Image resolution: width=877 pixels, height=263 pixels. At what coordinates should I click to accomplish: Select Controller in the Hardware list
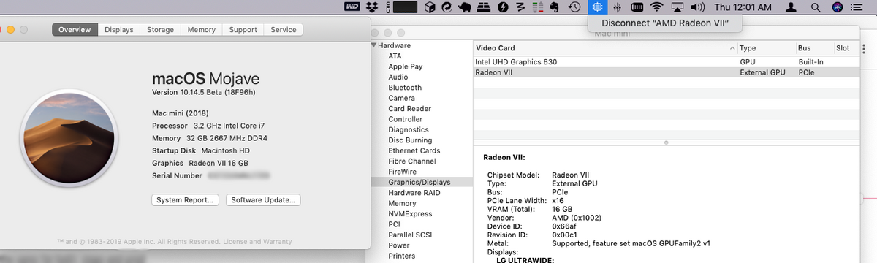(406, 119)
